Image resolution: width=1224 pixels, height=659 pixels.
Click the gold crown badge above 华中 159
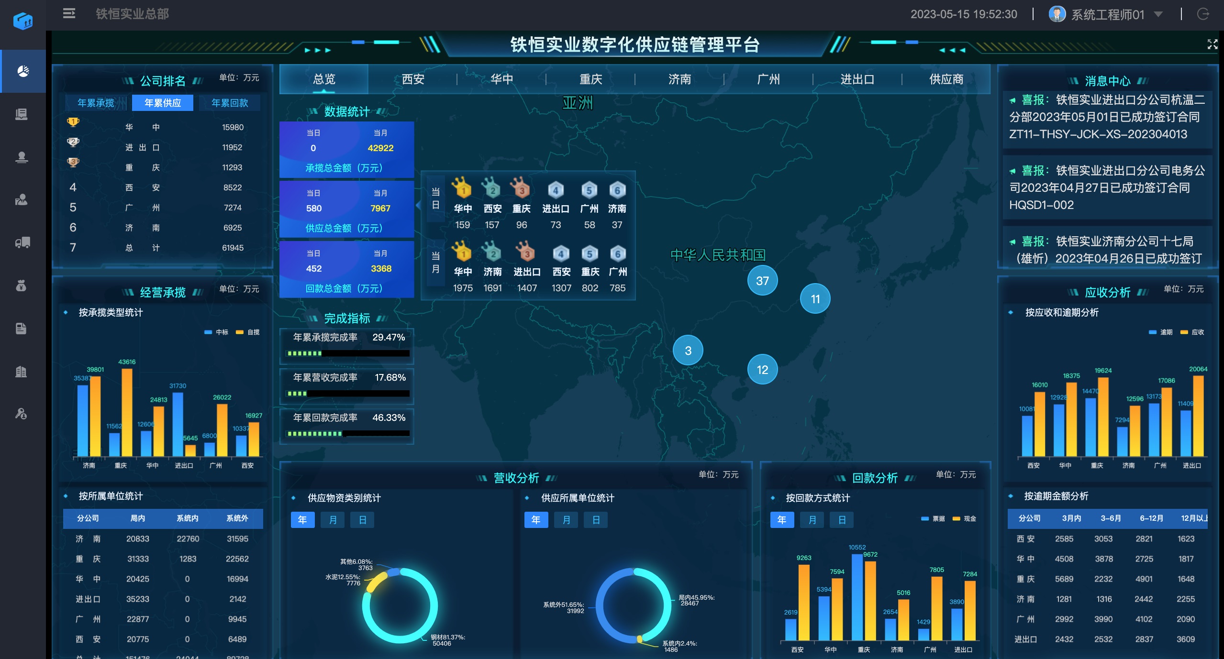click(x=462, y=187)
